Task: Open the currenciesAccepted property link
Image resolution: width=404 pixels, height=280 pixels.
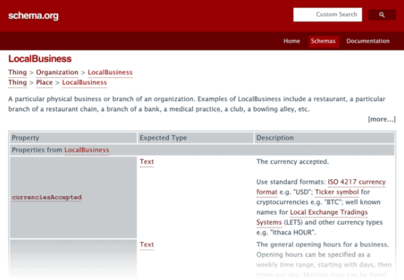Action: click(x=47, y=197)
